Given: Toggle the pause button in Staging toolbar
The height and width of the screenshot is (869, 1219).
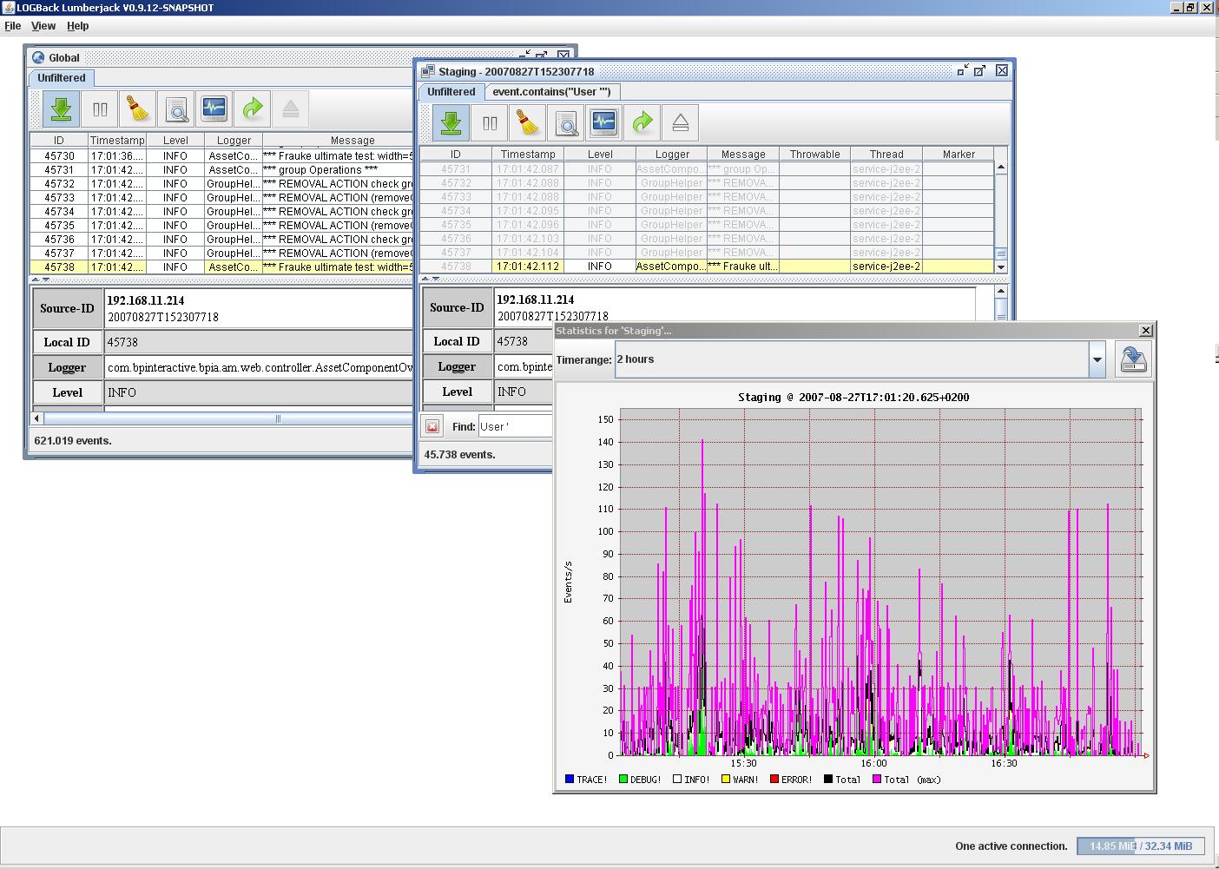Looking at the screenshot, I should coord(490,123).
